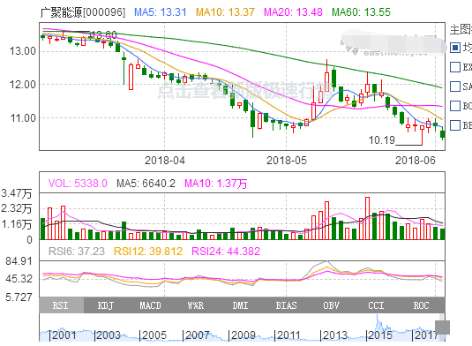Click the 2009 marker on history timeline
The width and height of the screenshot is (472, 346).
(x=243, y=335)
